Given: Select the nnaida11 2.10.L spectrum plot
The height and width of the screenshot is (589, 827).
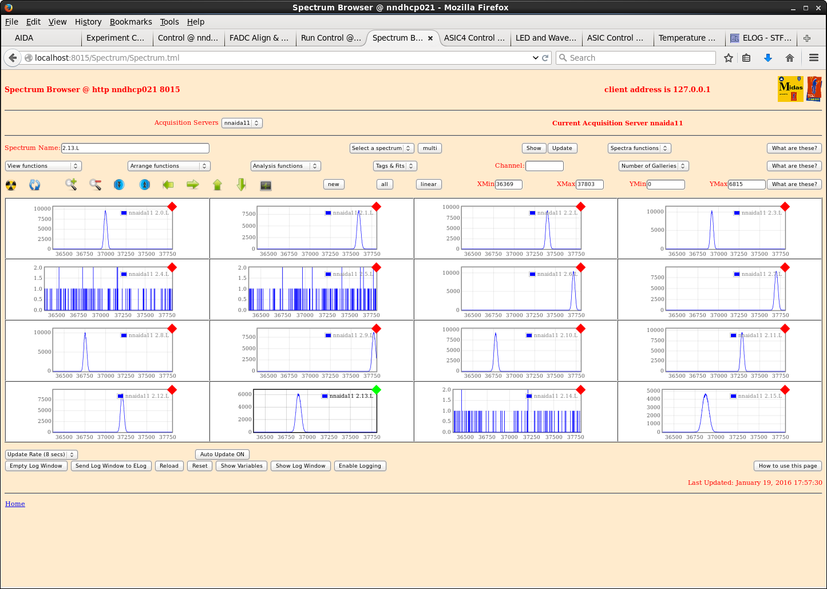Looking at the screenshot, I should click(521, 350).
